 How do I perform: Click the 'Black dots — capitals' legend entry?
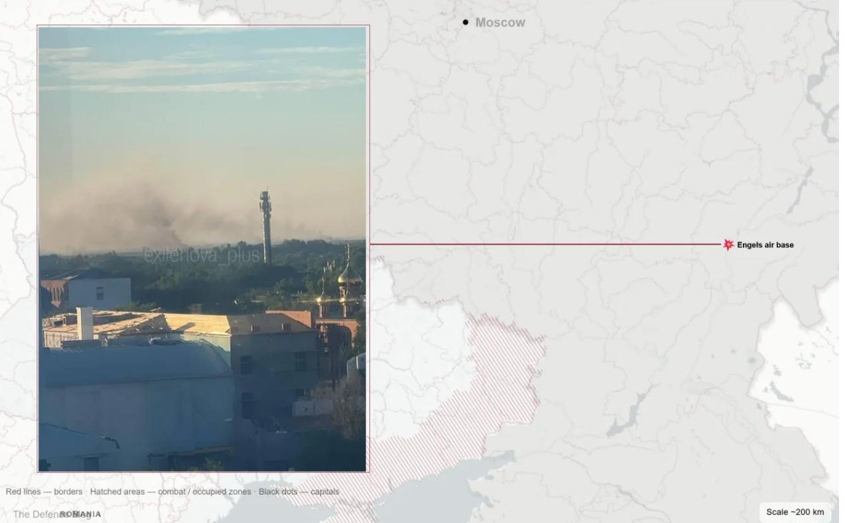pyautogui.click(x=298, y=492)
